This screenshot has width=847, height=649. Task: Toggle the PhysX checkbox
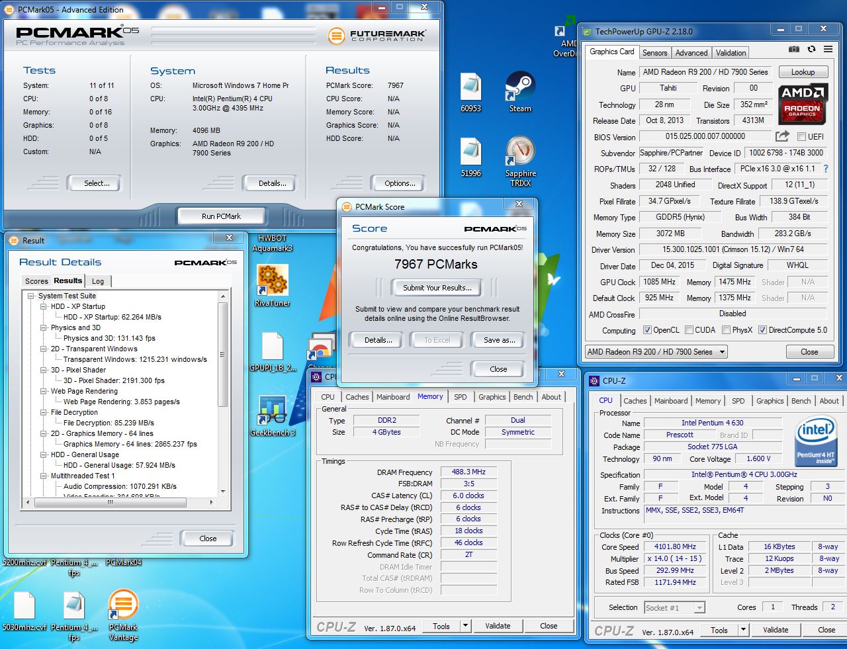coord(727,330)
